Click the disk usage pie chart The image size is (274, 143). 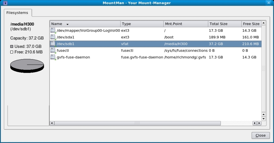pos(27,66)
